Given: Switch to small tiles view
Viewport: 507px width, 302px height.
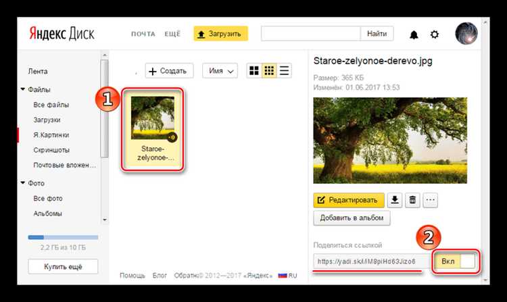Looking at the screenshot, I should tap(269, 70).
